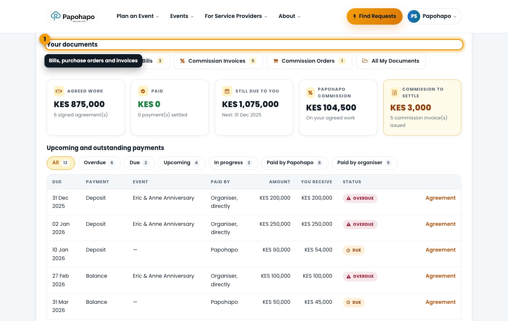Click the YOU RECEIVE column header
The image size is (508, 321).
tap(316, 182)
